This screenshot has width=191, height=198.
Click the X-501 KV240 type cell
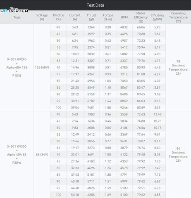(x=17, y=67)
